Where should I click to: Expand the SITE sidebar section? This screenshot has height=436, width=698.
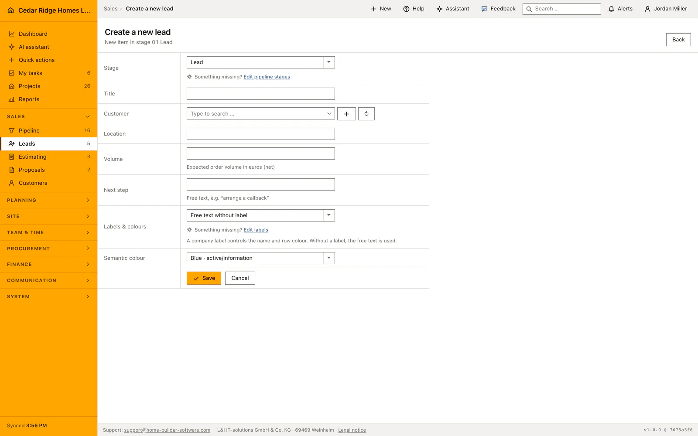(x=48, y=216)
